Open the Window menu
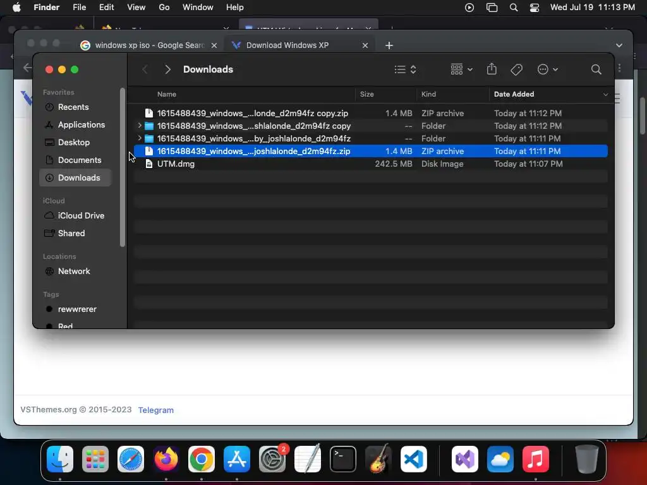 (x=198, y=8)
